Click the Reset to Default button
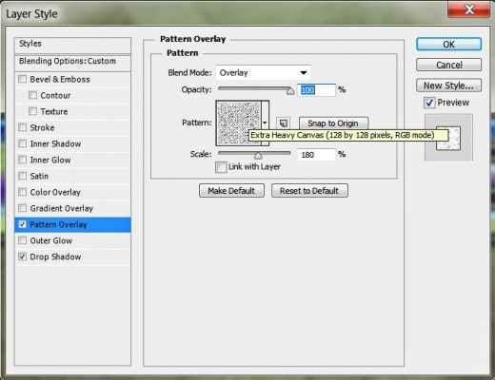The width and height of the screenshot is (495, 380). click(309, 191)
